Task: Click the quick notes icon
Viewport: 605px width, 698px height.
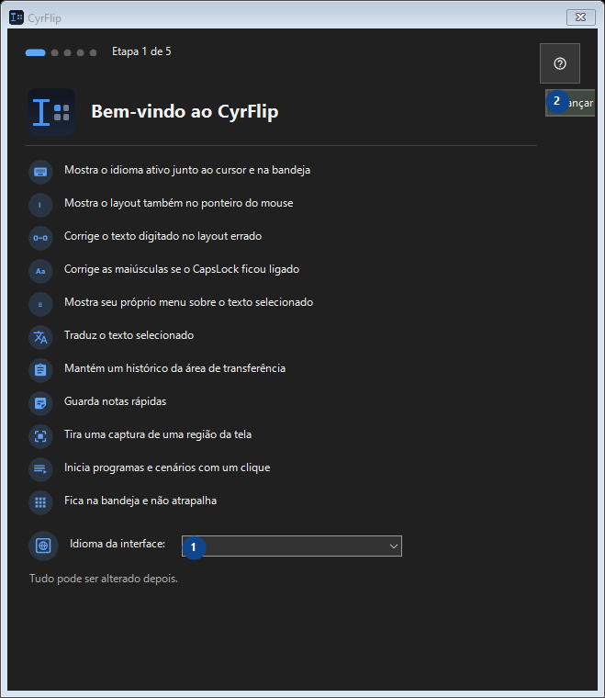Action: click(x=40, y=403)
